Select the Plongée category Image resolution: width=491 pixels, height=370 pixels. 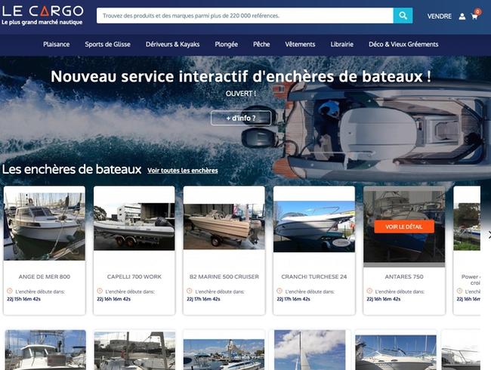(x=227, y=45)
